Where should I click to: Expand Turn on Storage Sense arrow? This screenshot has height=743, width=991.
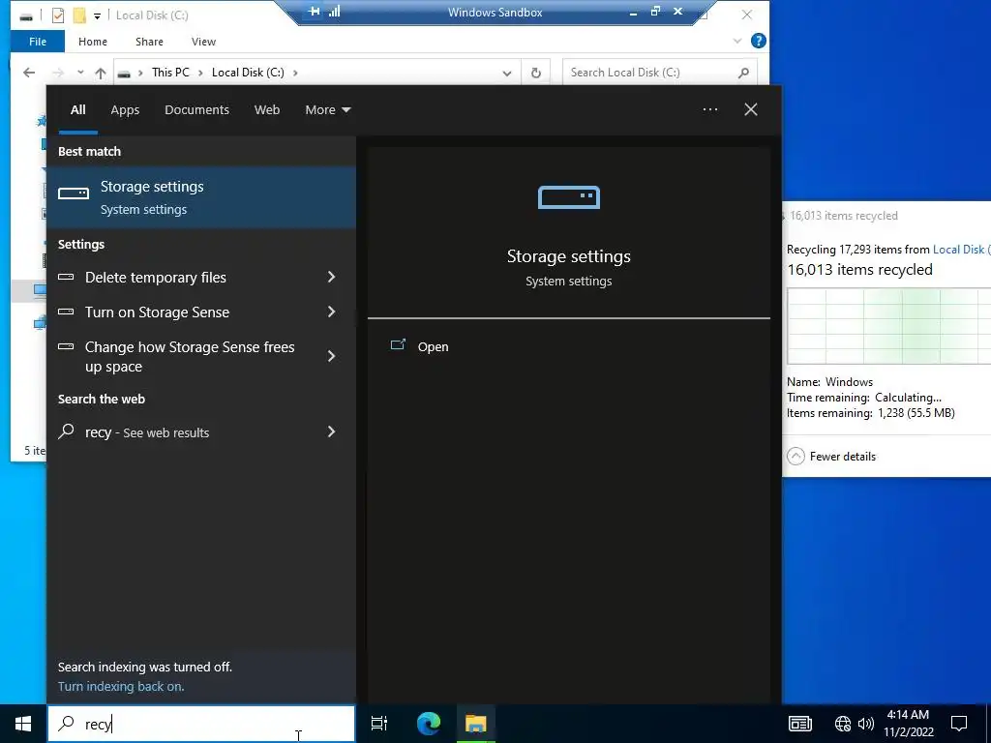point(331,312)
